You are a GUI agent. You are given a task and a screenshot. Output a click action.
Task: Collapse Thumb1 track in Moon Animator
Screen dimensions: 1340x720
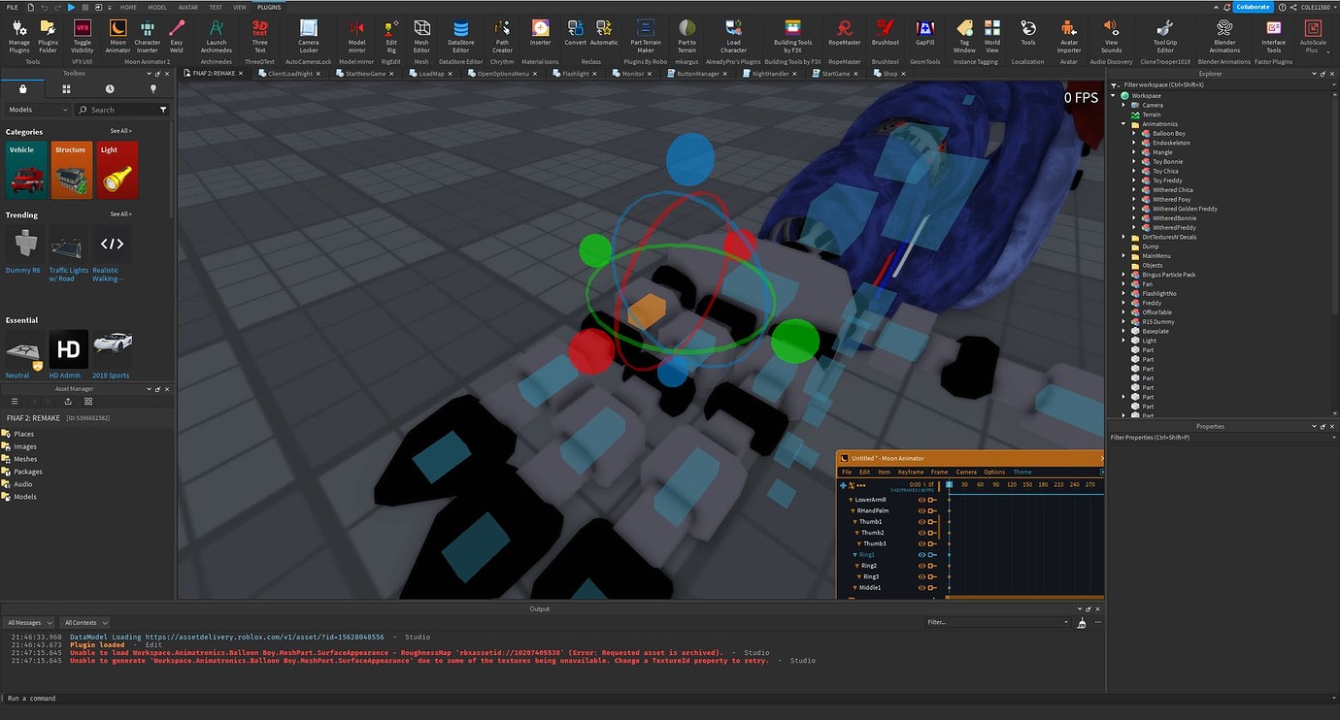click(x=855, y=522)
